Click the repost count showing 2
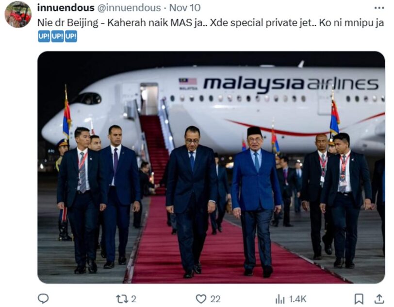The width and height of the screenshot is (394, 307). [x=134, y=299]
